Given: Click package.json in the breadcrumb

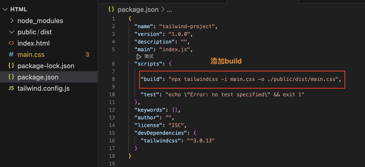Looking at the screenshot, I should pyautogui.click(x=138, y=10).
